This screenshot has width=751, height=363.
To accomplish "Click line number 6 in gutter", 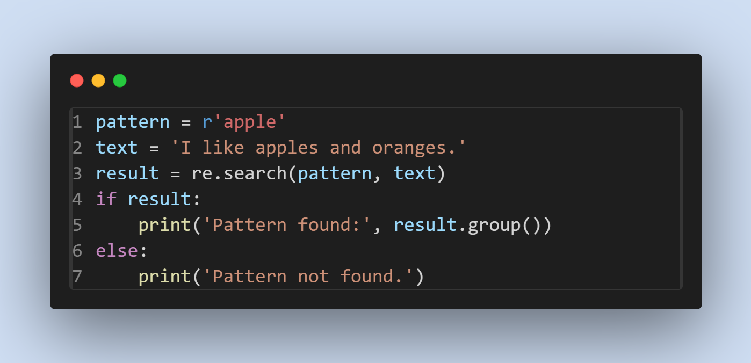I will pyautogui.click(x=77, y=251).
